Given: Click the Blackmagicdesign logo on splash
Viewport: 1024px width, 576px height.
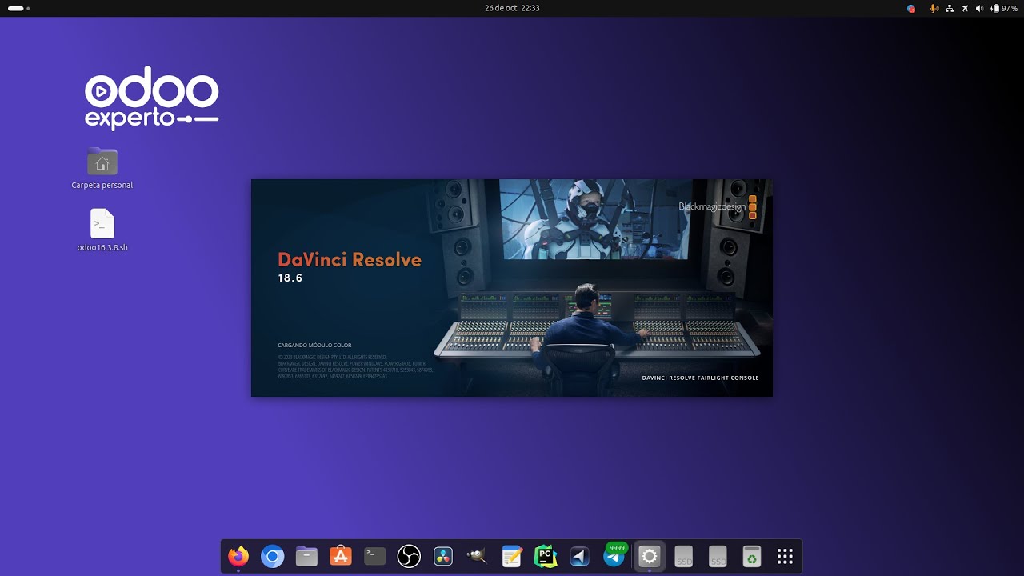Looking at the screenshot, I should (718, 206).
